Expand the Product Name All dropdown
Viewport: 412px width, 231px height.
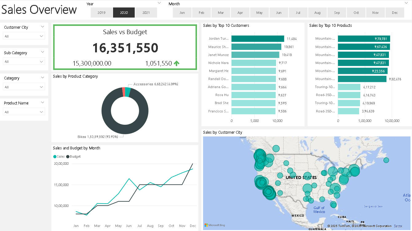(24, 112)
